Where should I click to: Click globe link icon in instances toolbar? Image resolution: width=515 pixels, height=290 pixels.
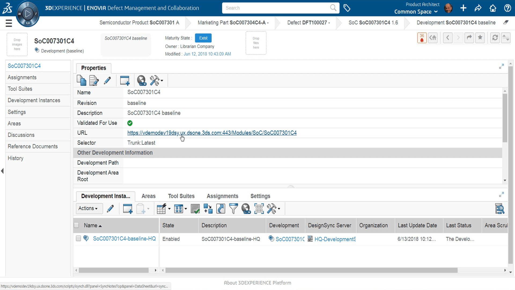point(246,209)
